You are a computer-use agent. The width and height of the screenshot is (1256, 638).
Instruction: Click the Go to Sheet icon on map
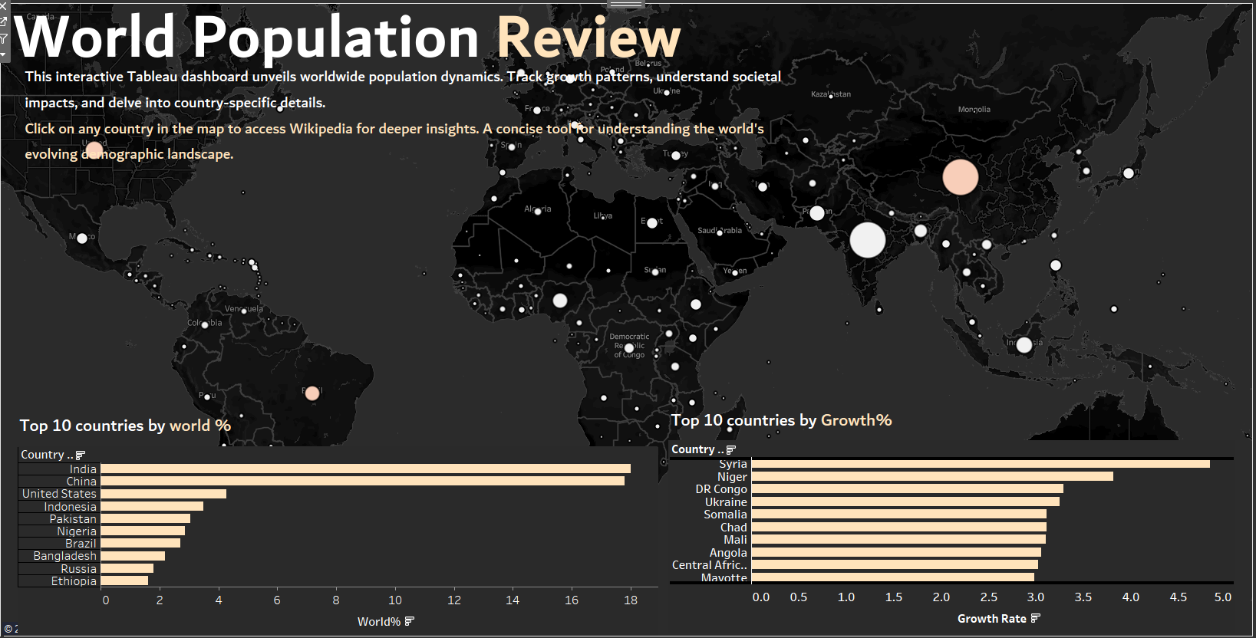pyautogui.click(x=3, y=21)
